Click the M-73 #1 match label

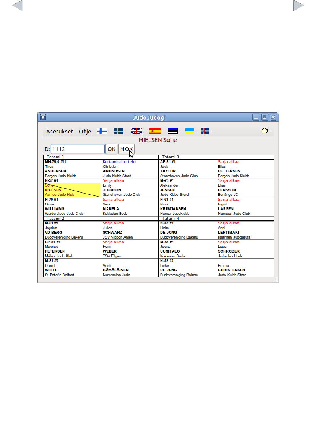[x=167, y=180]
